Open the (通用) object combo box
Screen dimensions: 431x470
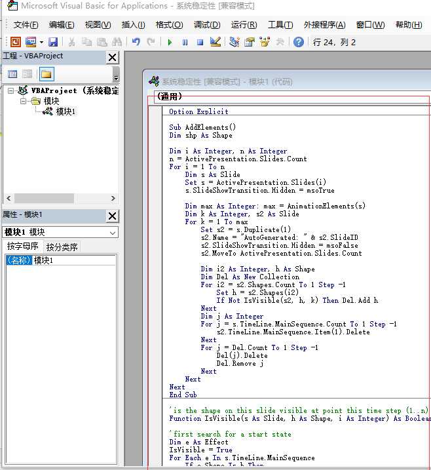[292, 96]
